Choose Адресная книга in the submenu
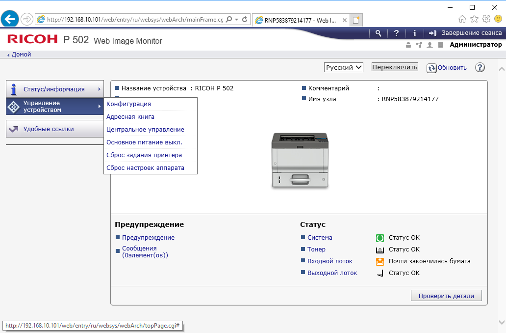Viewport: 506px width, 333px height. (130, 117)
